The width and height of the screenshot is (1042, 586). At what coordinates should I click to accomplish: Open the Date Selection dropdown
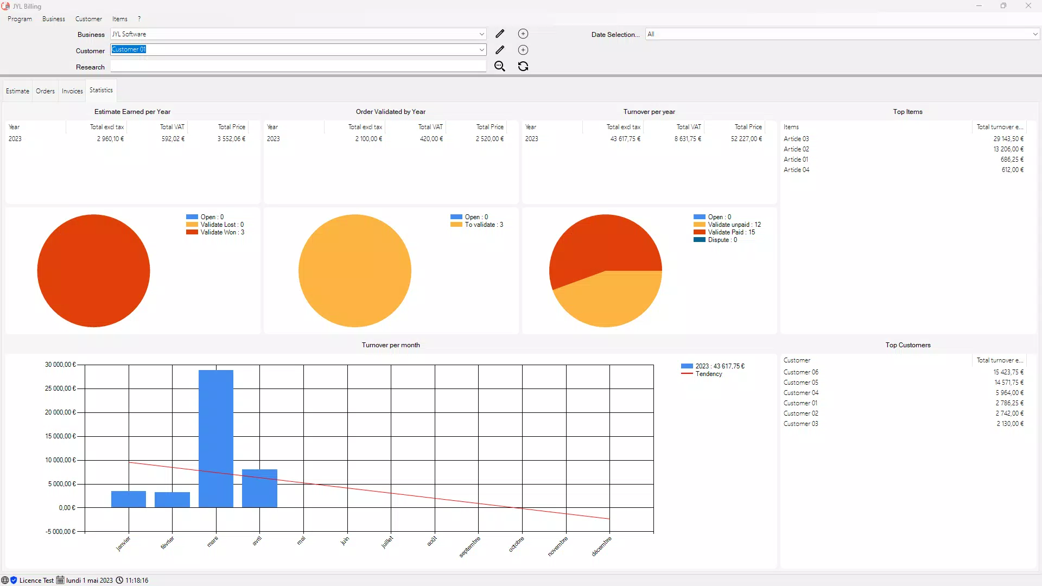coord(1035,34)
